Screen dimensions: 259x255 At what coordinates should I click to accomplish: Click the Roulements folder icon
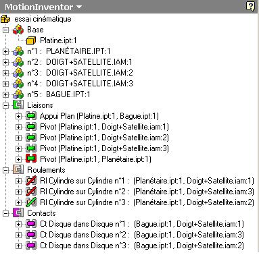click(x=18, y=170)
